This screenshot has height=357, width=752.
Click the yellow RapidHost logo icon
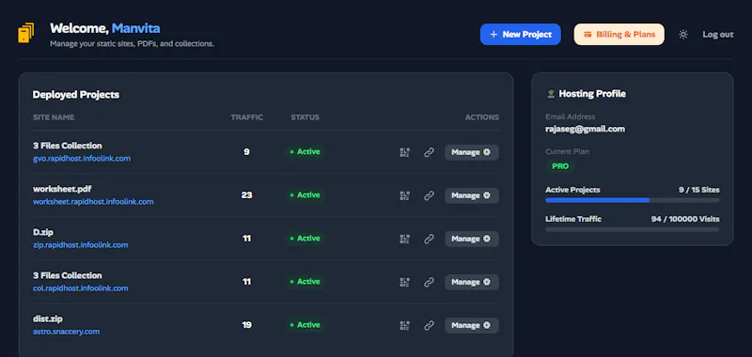(26, 33)
